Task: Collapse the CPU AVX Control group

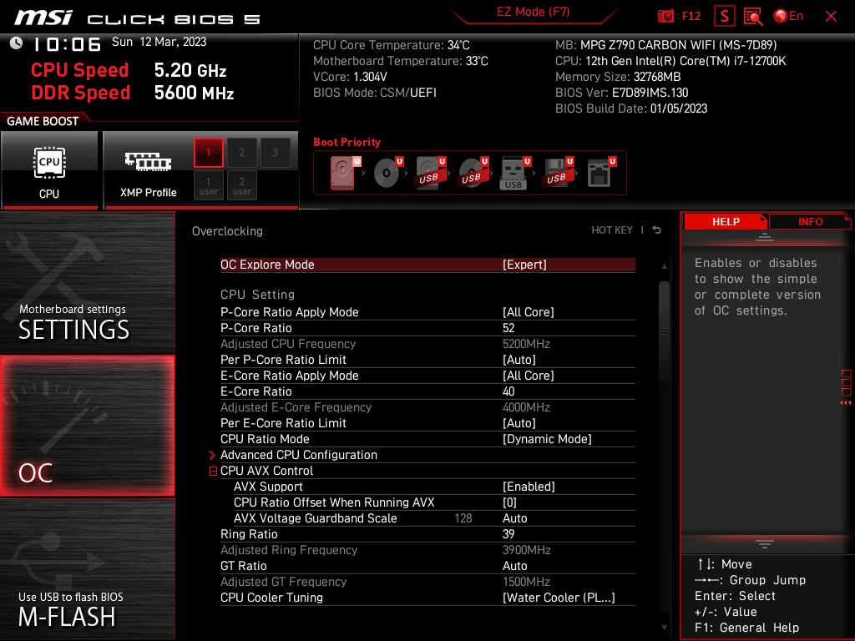Action: [x=214, y=470]
